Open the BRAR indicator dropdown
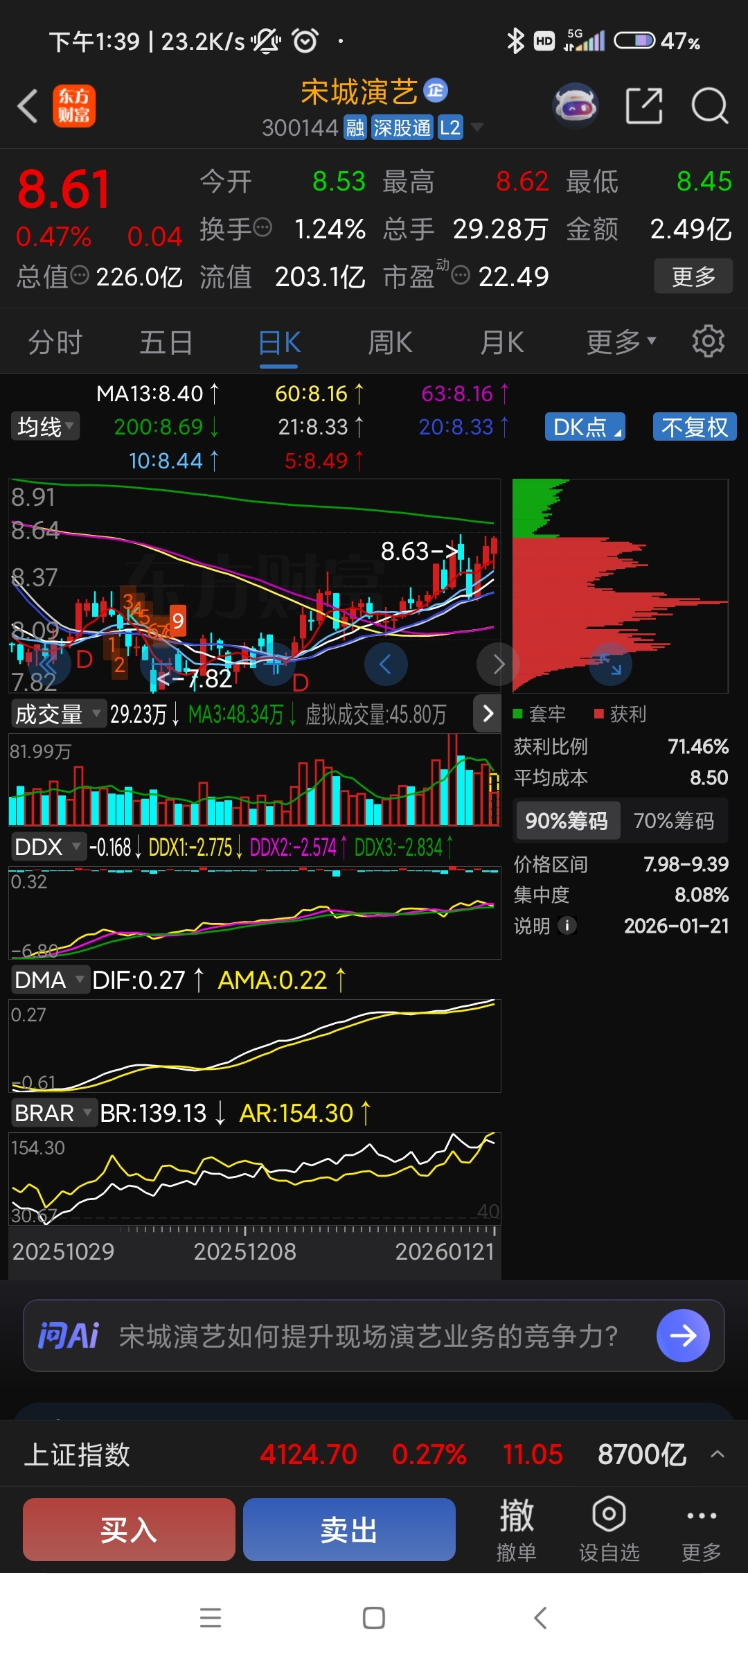 (x=53, y=1112)
